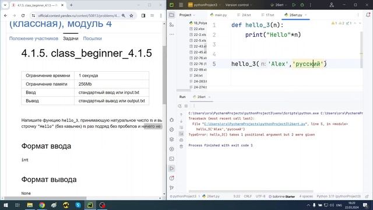Open the Задачи tab on the contest page
The width and height of the screenshot is (373, 210).
pos(71,38)
